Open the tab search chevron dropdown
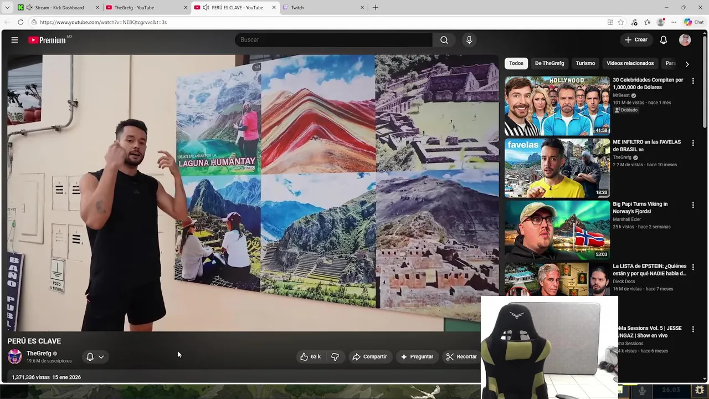Screen dimensions: 709x399 (7, 8)
